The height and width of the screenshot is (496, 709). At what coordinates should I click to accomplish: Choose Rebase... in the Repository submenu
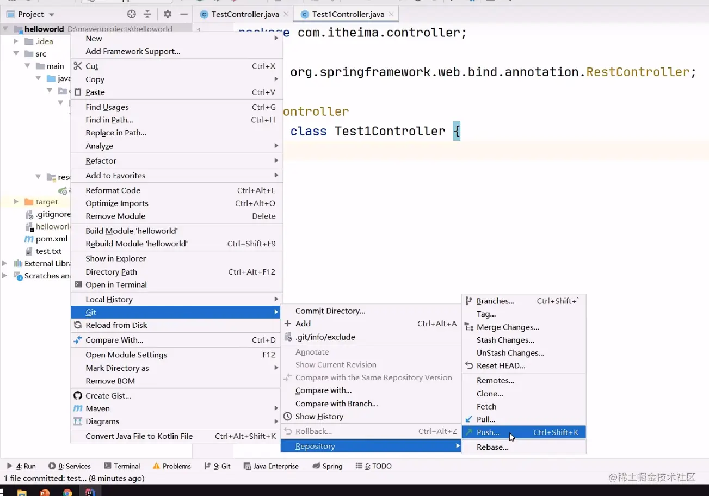click(x=524, y=447)
